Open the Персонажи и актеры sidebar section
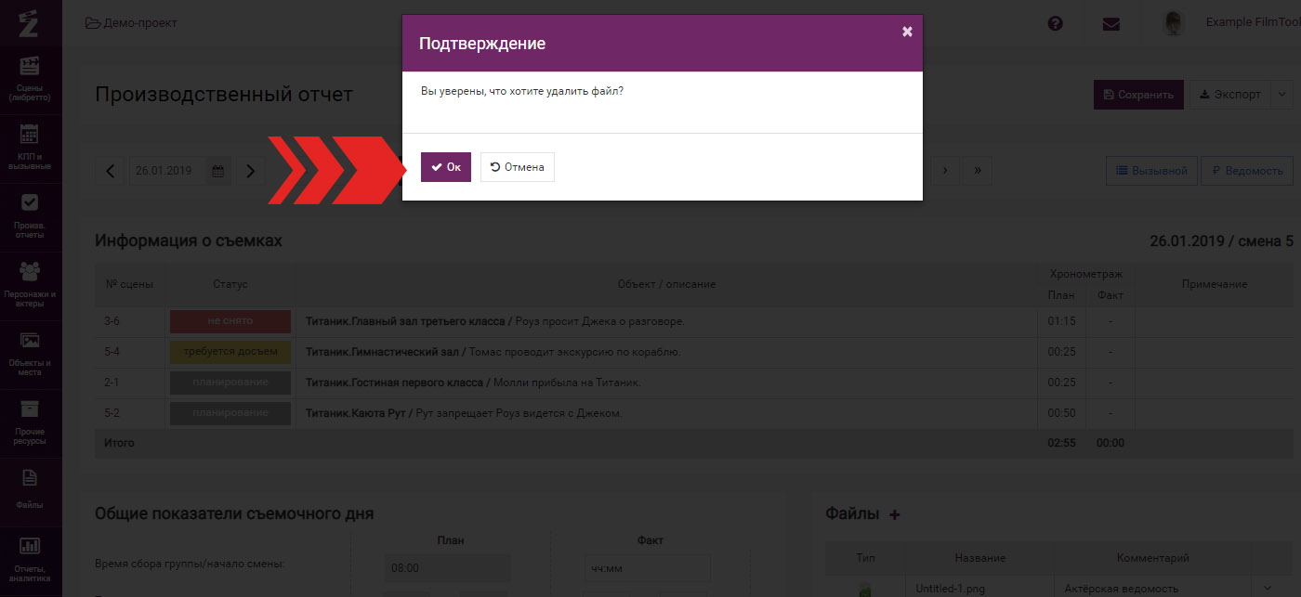 pos(31,285)
